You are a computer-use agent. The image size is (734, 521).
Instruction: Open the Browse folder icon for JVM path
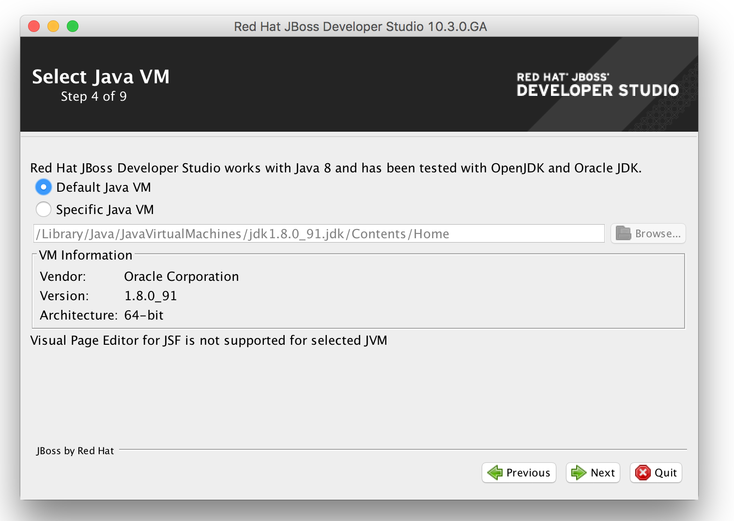[x=623, y=233]
